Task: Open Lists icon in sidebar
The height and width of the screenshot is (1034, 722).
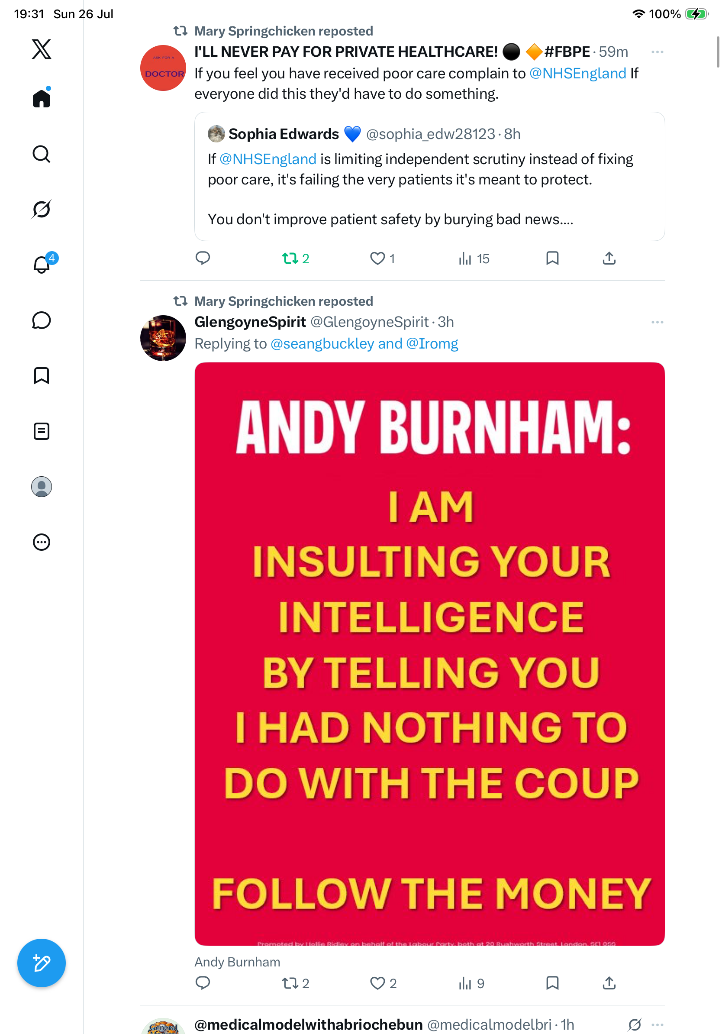Action: [x=42, y=431]
